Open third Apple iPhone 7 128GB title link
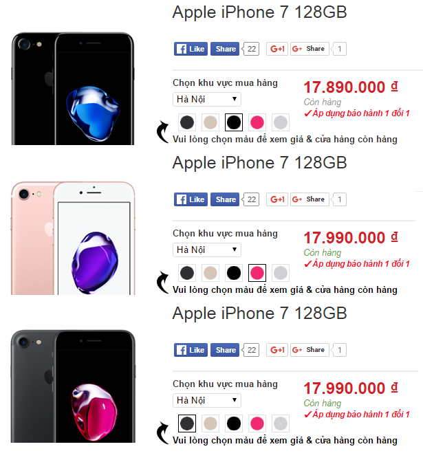Image resolution: width=423 pixels, height=462 pixels. [x=259, y=313]
